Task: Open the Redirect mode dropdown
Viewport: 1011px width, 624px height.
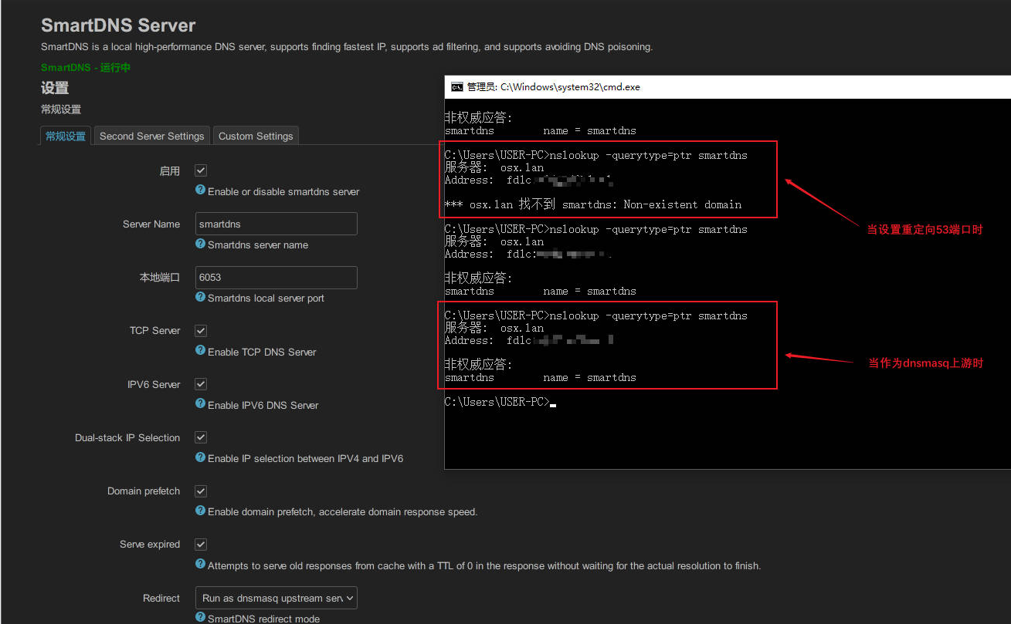Action: 276,598
